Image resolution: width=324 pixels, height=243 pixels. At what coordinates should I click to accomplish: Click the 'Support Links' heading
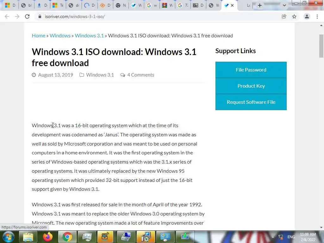235,51
